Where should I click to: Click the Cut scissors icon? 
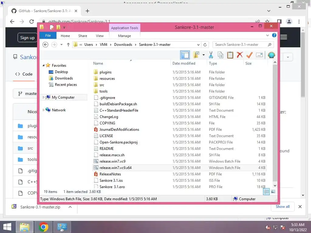[211, 55]
